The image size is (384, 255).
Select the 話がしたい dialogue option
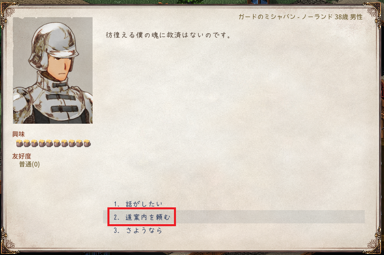(234, 204)
